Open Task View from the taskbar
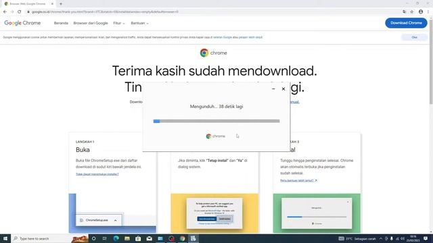This screenshot has width=433, height=243. pos(105,238)
